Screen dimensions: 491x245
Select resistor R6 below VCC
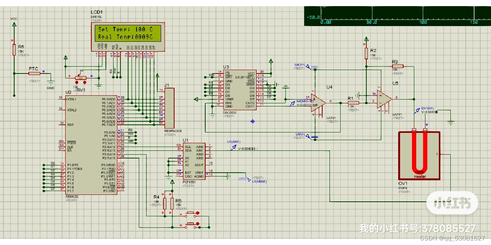pos(14,50)
